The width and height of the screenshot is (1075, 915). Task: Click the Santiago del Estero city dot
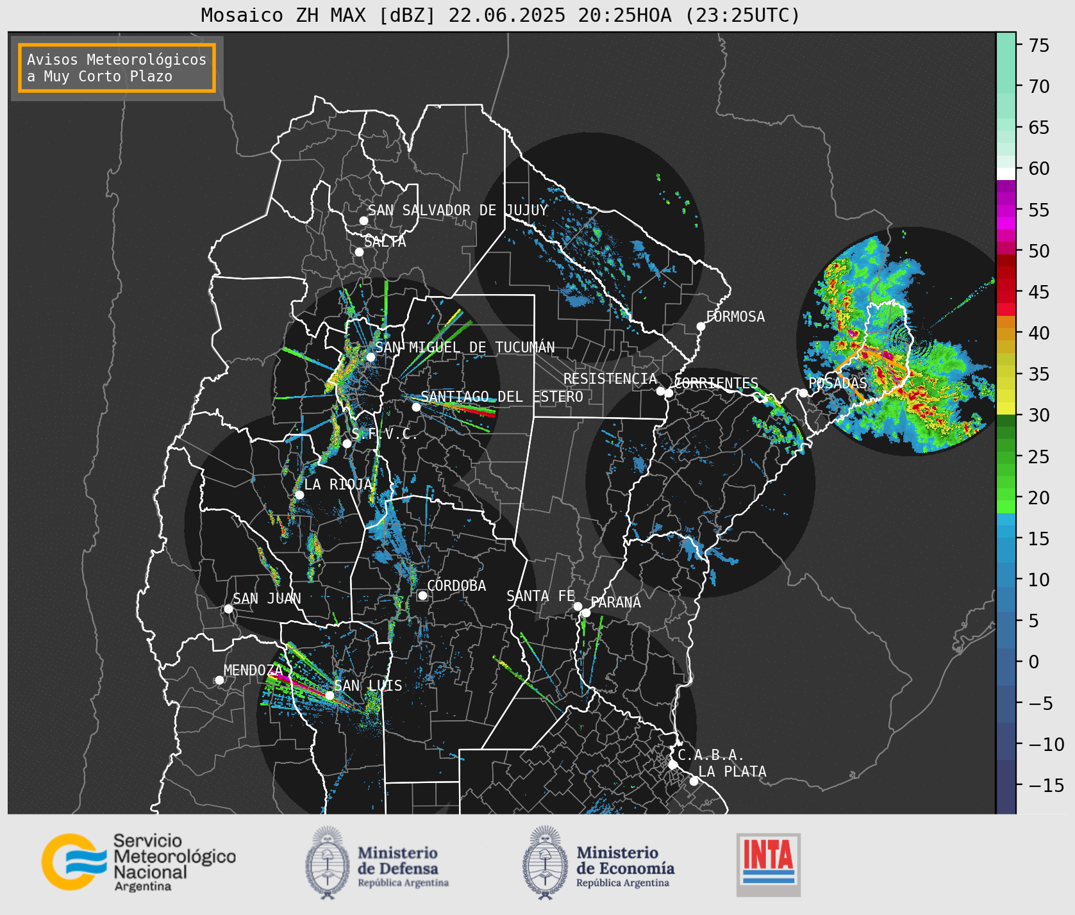coord(416,407)
